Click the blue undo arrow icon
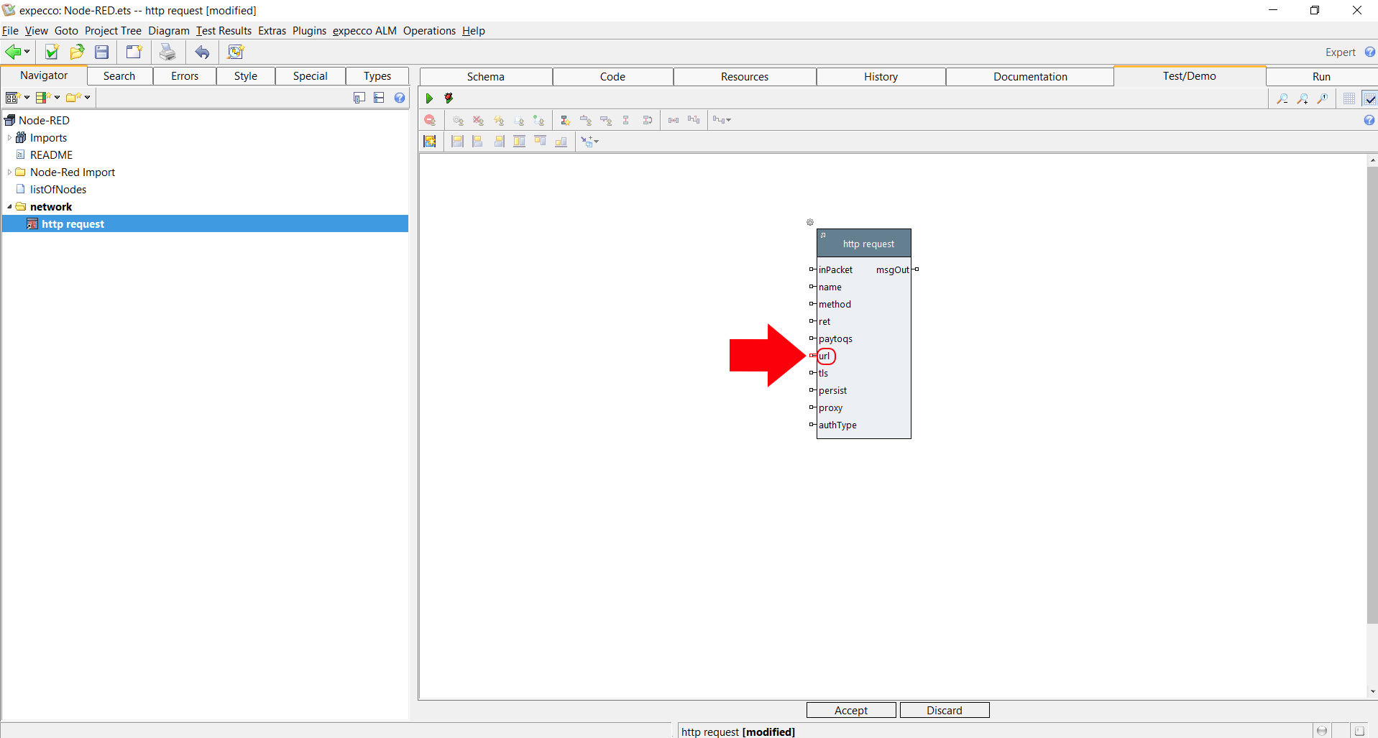 pos(203,52)
